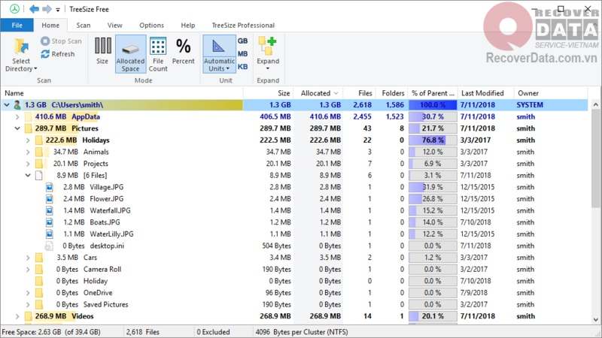This screenshot has width=602, height=338.
Task: Set unit to GB
Action: (x=242, y=41)
